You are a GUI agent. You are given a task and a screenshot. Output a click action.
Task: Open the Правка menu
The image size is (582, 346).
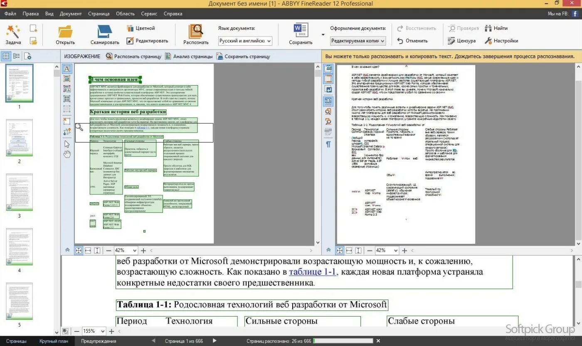click(31, 14)
